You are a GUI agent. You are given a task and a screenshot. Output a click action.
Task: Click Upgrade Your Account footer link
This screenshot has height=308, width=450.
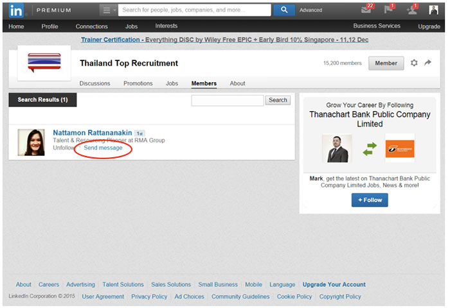[334, 284]
